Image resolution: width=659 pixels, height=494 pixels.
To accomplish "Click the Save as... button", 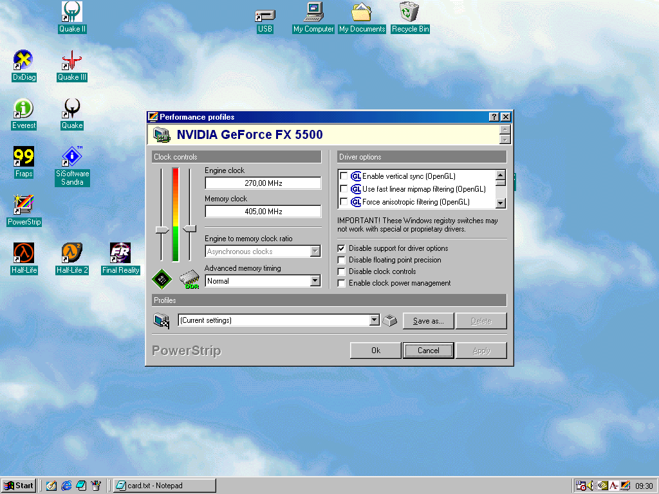I will coord(428,320).
